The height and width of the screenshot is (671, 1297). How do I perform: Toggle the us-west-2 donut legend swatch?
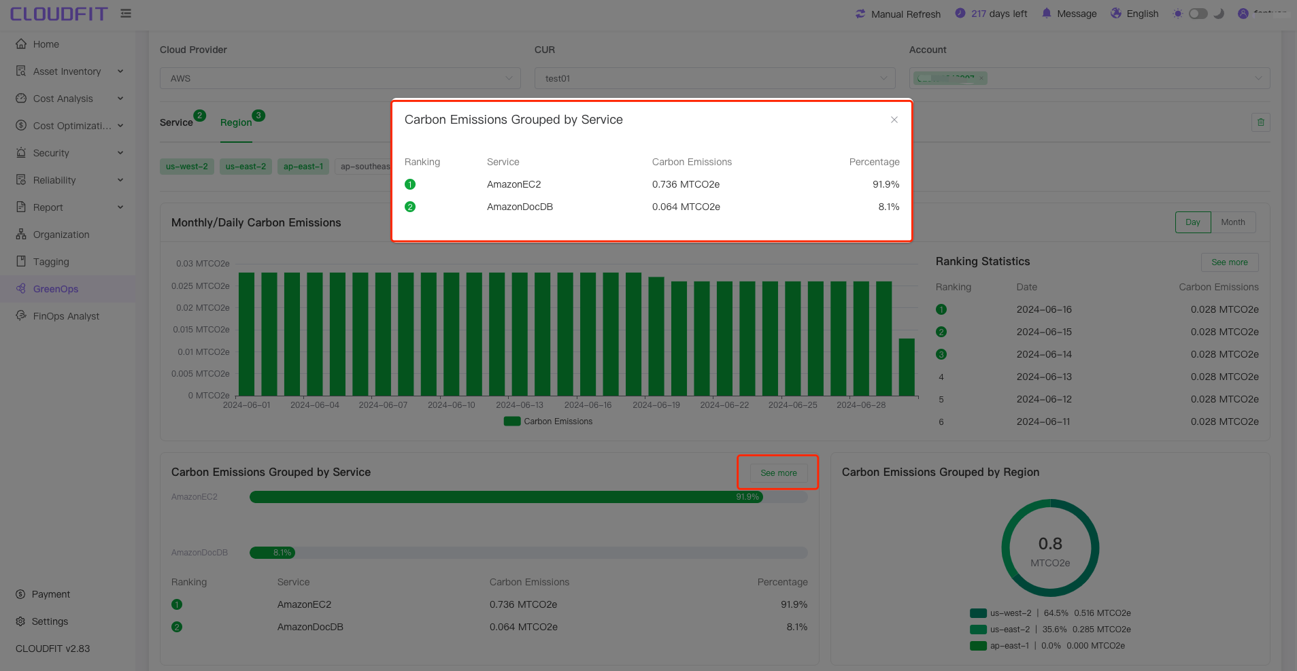pyautogui.click(x=978, y=613)
